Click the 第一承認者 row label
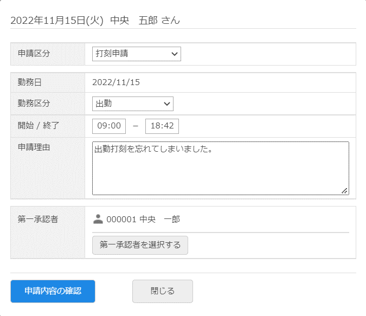The image size is (366, 316). (x=38, y=219)
